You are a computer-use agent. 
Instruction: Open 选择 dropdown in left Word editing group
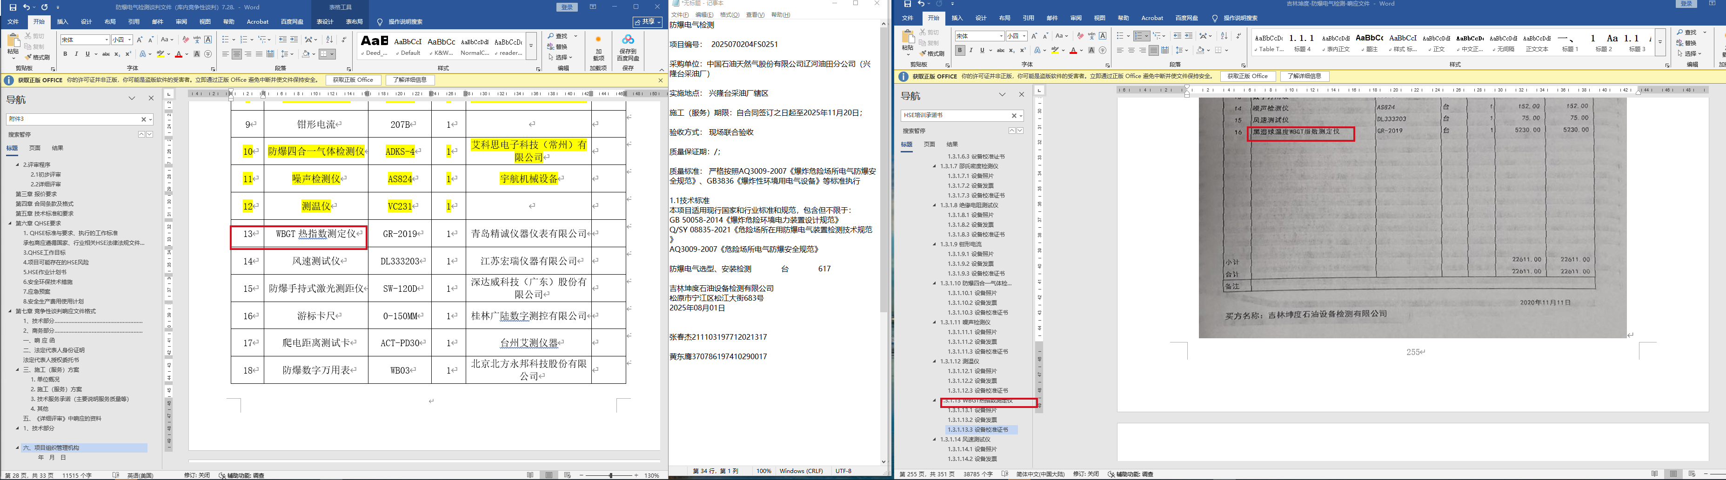(x=560, y=58)
